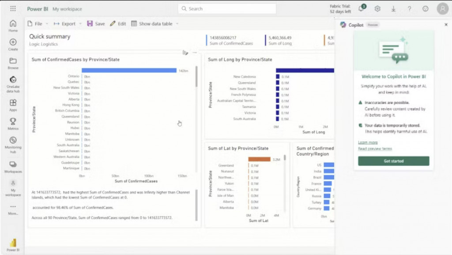This screenshot has width=452, height=255.
Task: Click the Copilot logo icon
Action: point(343,25)
